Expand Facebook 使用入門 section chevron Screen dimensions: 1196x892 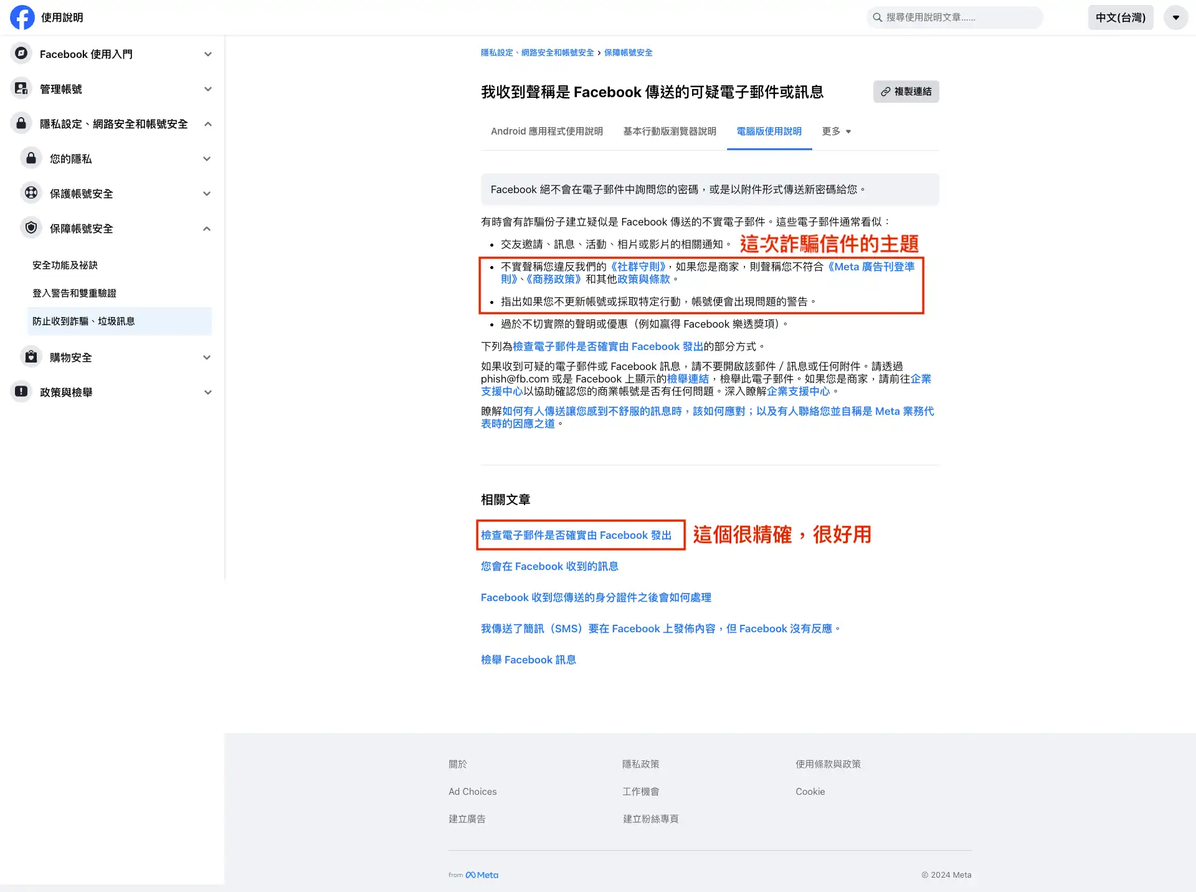pyautogui.click(x=208, y=54)
